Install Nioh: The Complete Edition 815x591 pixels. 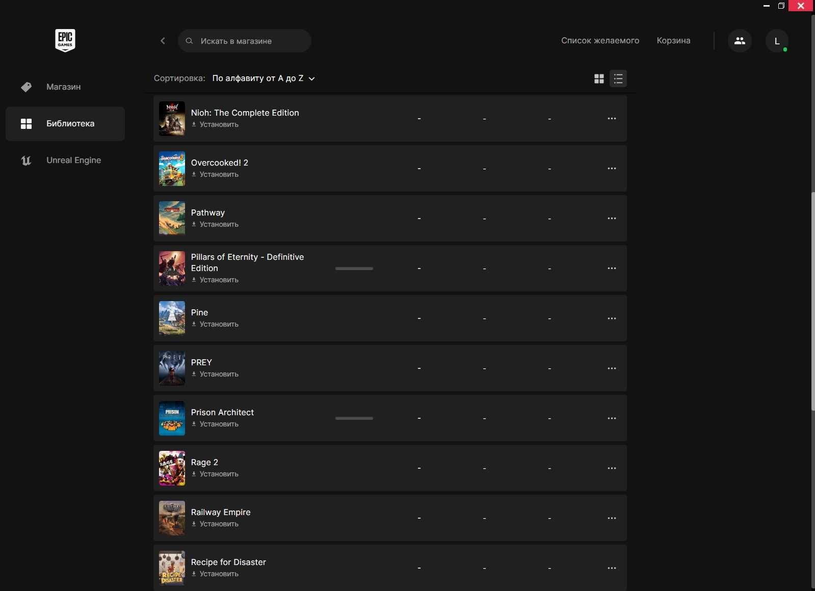pos(215,125)
